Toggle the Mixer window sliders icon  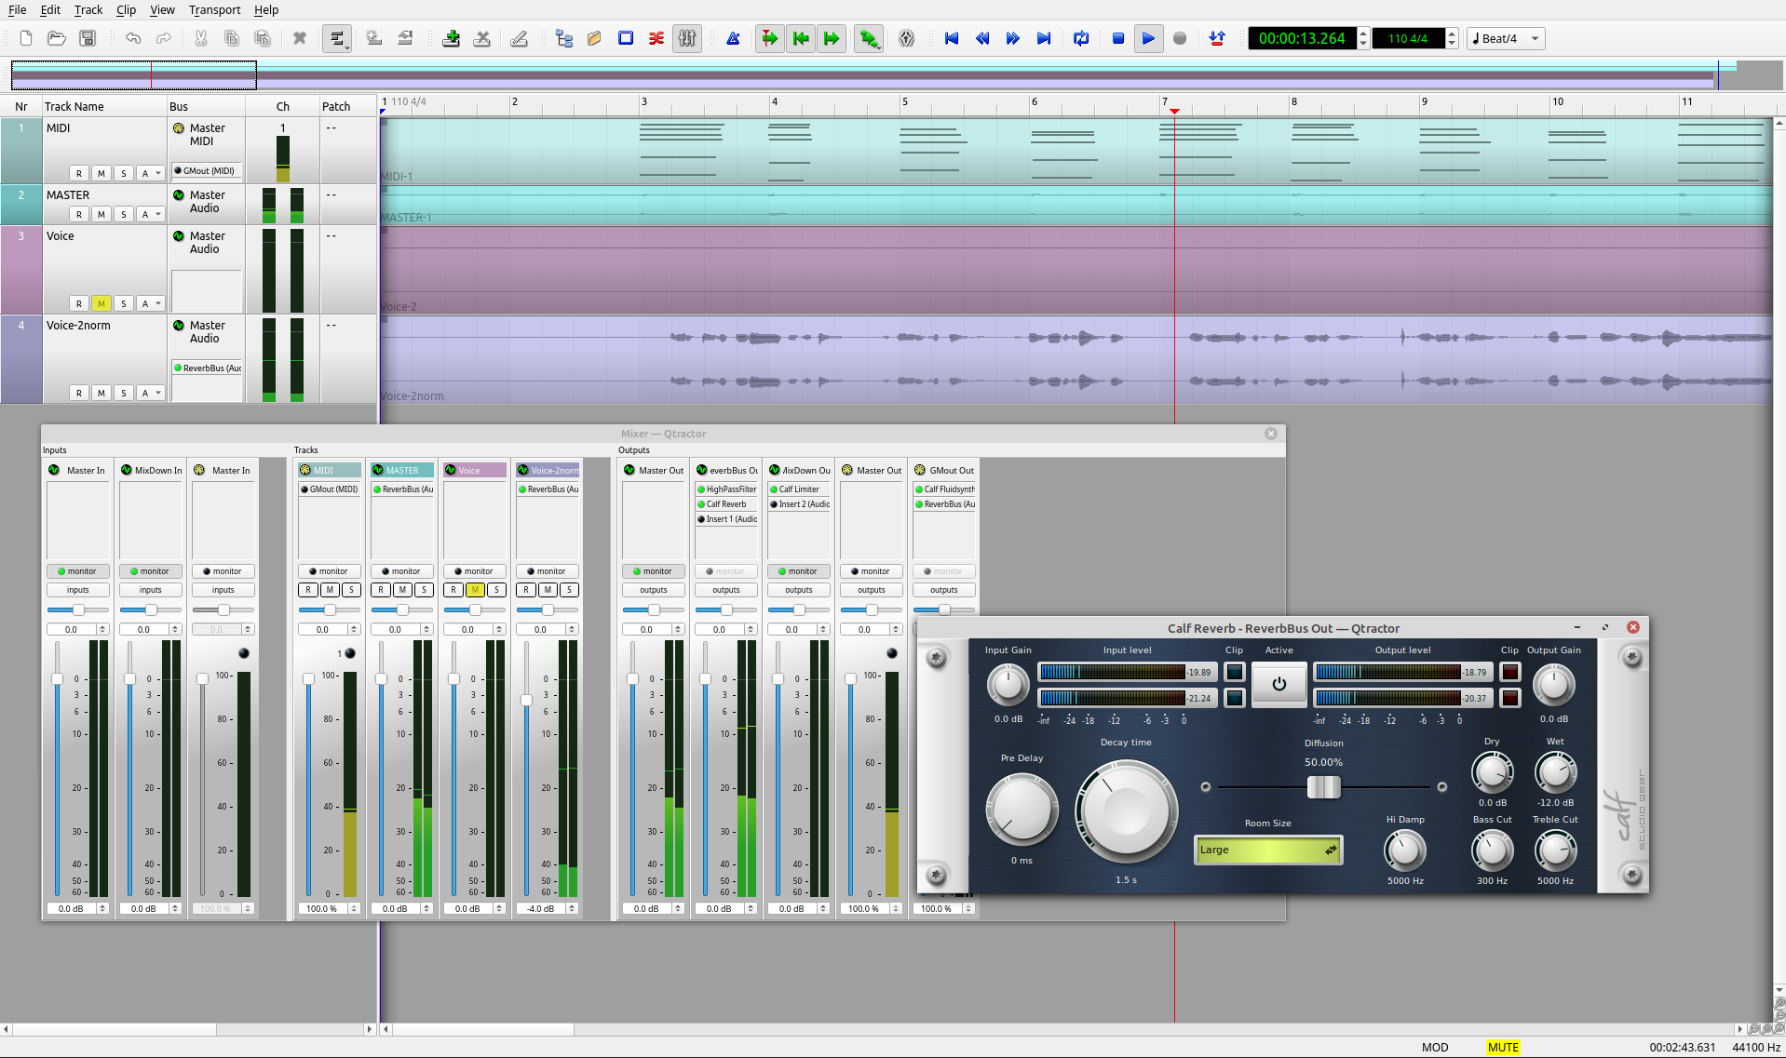point(687,38)
